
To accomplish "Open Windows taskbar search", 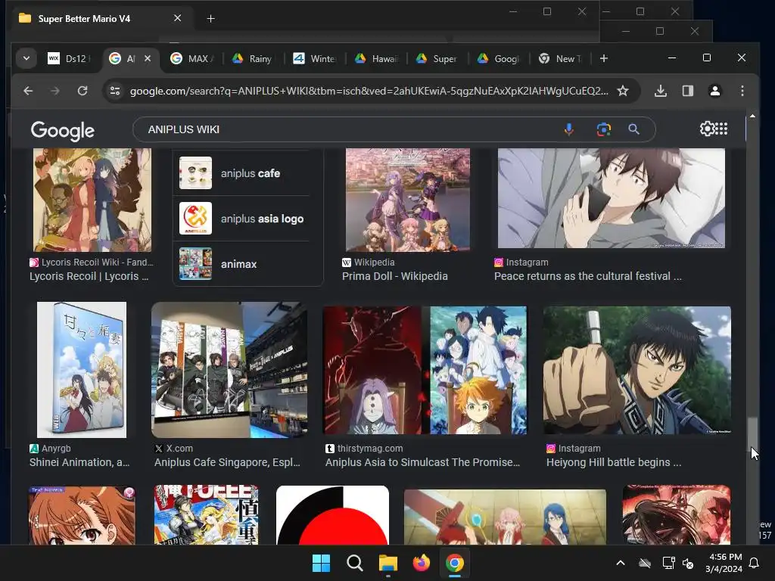I will pyautogui.click(x=354, y=563).
